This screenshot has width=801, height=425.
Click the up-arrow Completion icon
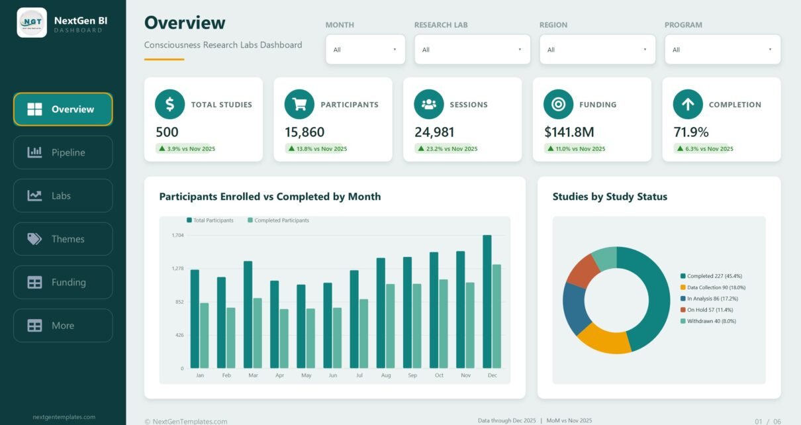(x=688, y=105)
